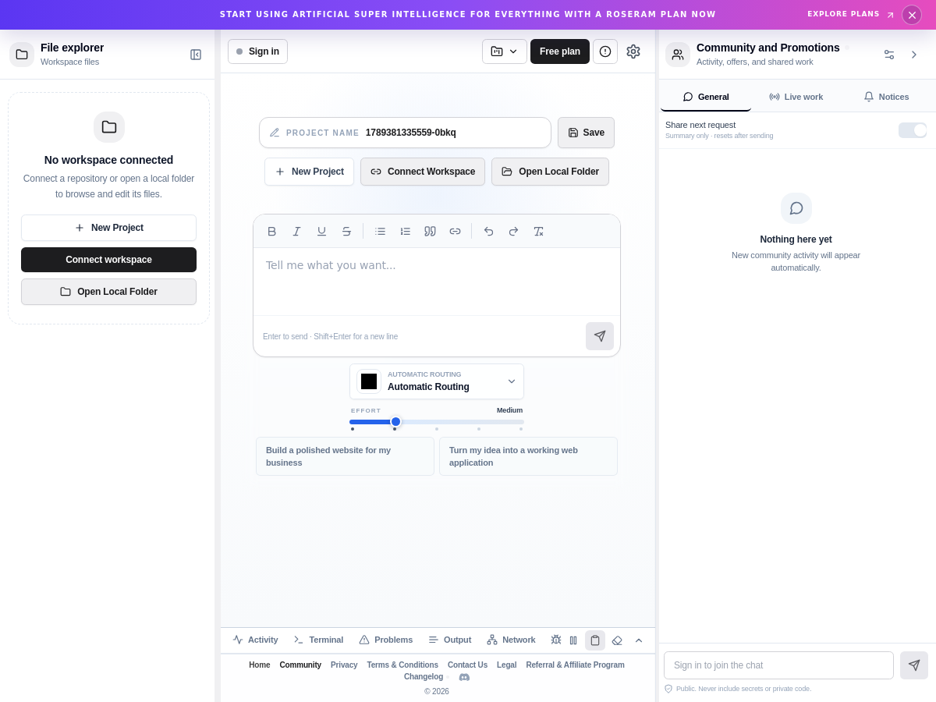Save the project name
The height and width of the screenshot is (702, 936).
[x=586, y=133]
